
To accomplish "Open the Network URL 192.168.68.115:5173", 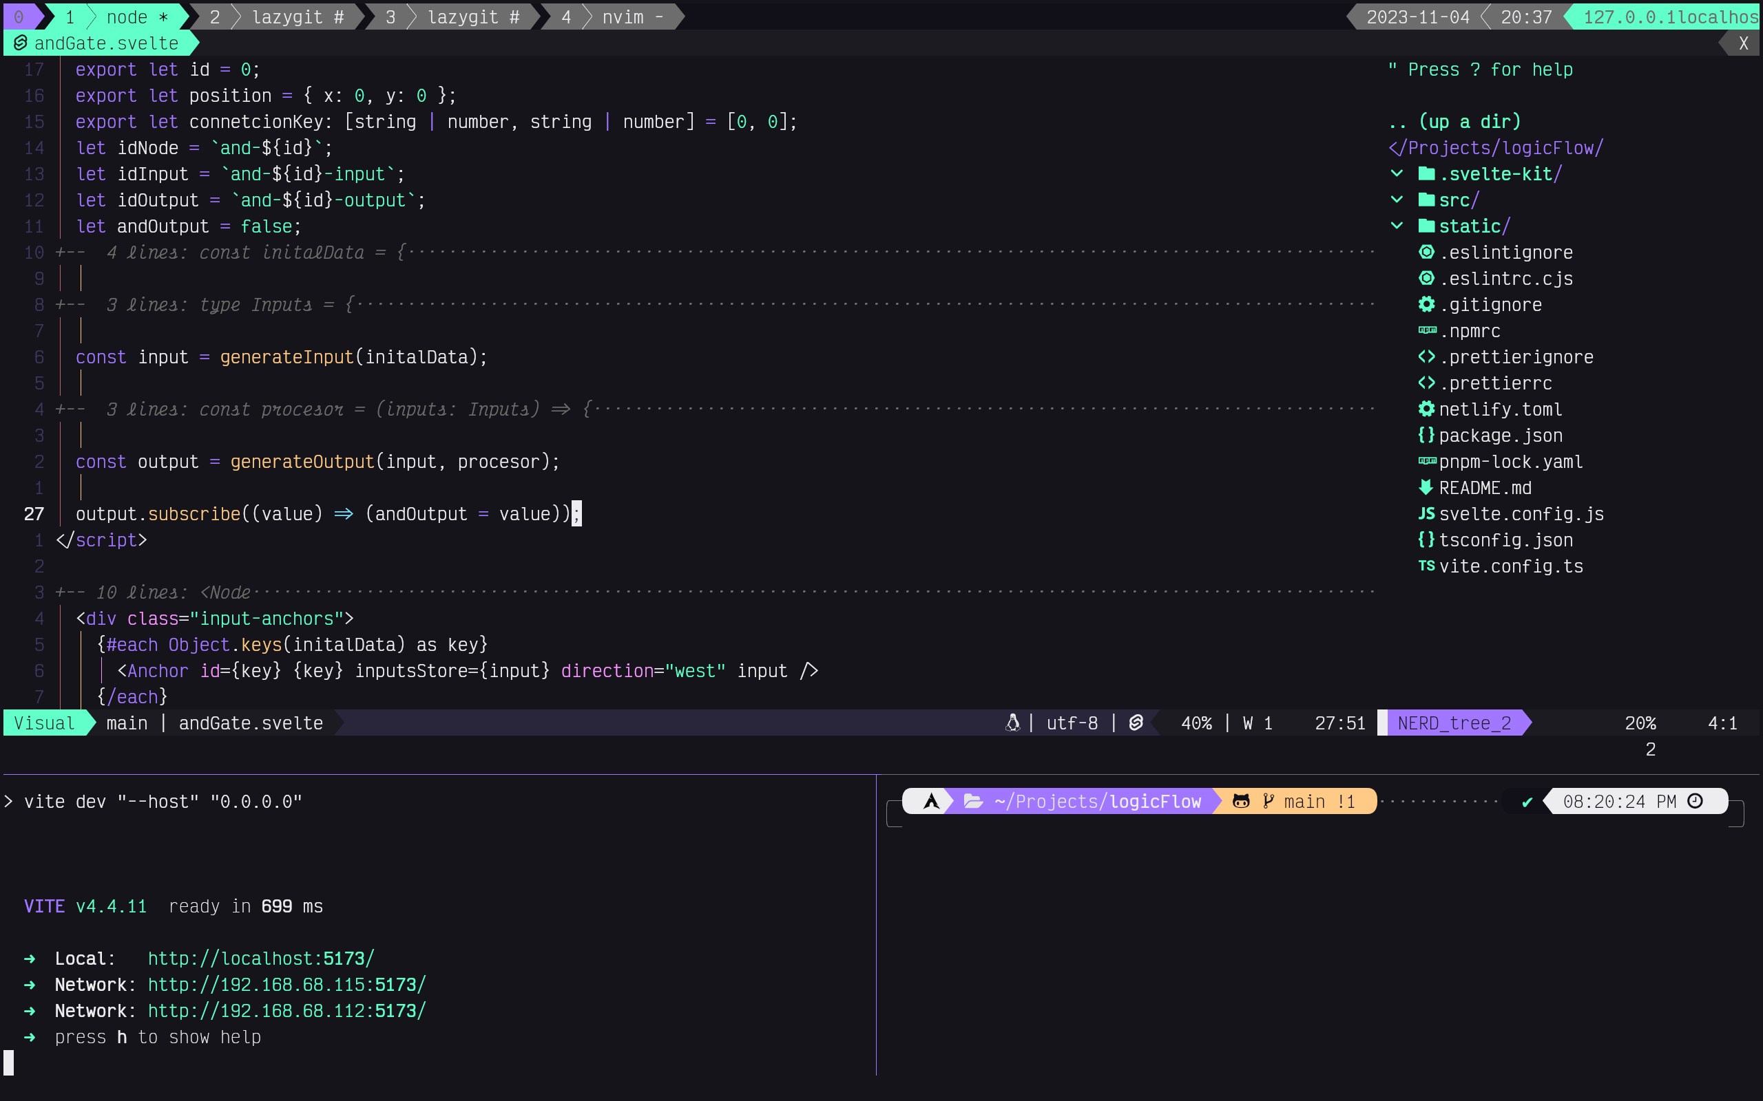I will click(x=286, y=984).
